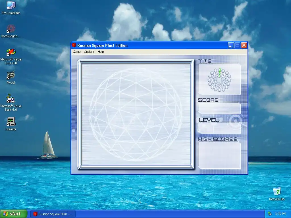
Task: Select the Mypal browser icon
Action: [11, 77]
